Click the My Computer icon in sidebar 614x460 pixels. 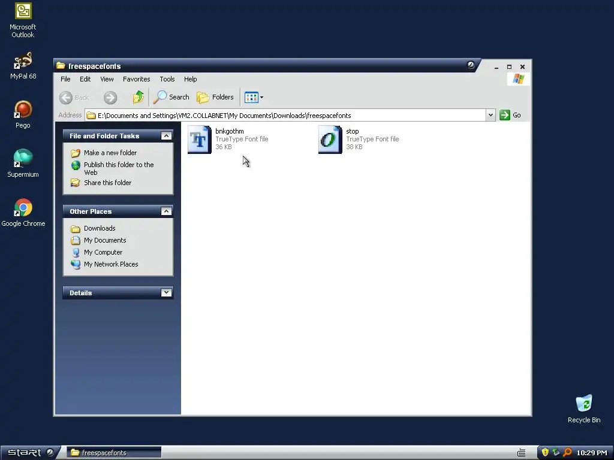pyautogui.click(x=75, y=252)
